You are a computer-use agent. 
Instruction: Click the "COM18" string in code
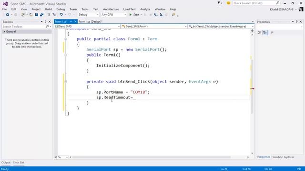click(x=139, y=92)
